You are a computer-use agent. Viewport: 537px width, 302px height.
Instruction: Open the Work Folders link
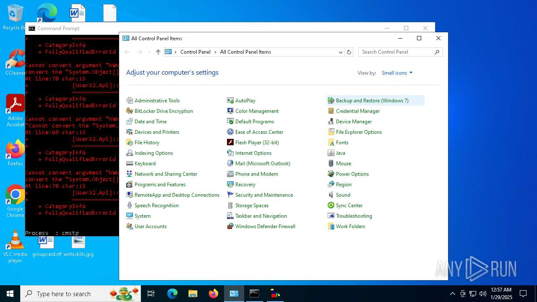click(x=350, y=226)
